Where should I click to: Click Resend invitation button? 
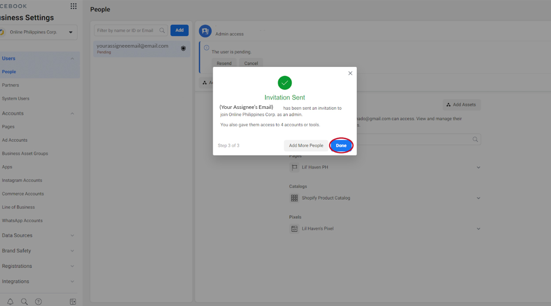(224, 63)
